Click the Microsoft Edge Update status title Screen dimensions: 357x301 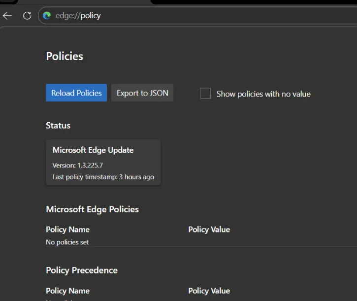click(x=93, y=150)
